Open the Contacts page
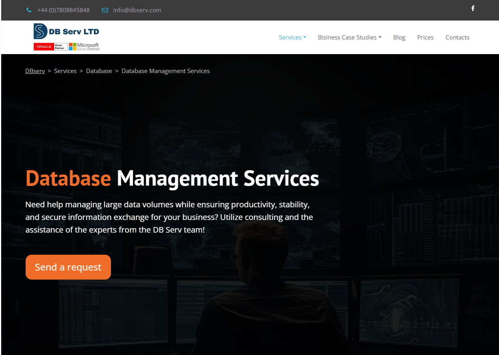The image size is (499, 355). (457, 38)
